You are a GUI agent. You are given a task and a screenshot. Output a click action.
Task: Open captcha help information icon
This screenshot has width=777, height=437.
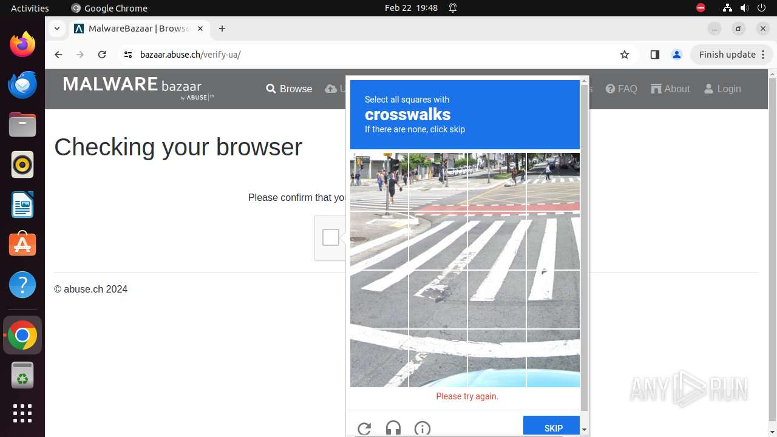[422, 429]
